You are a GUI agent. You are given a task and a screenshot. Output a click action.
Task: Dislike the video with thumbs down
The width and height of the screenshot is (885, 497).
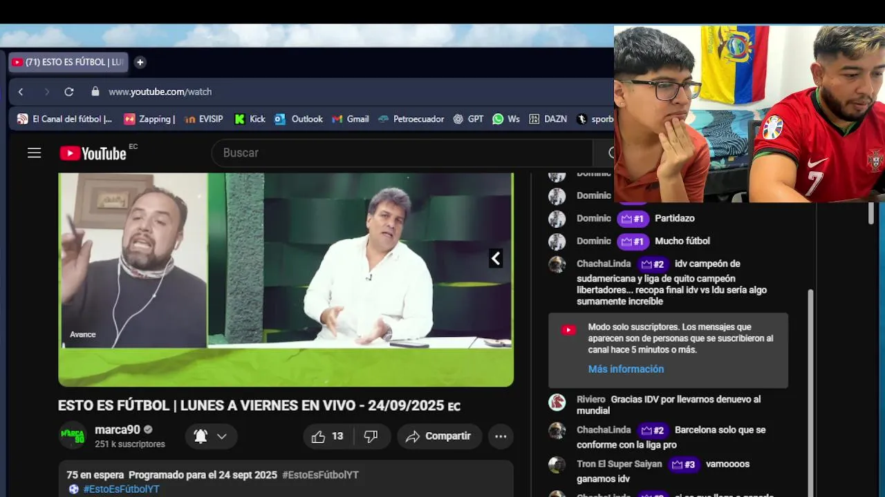click(371, 436)
